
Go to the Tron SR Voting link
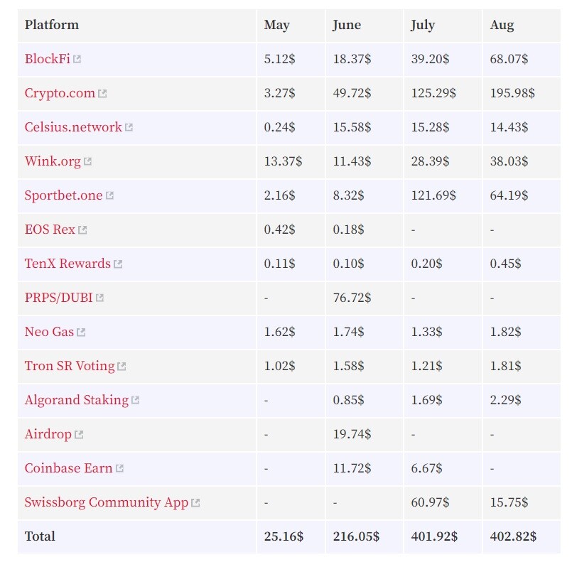point(70,366)
